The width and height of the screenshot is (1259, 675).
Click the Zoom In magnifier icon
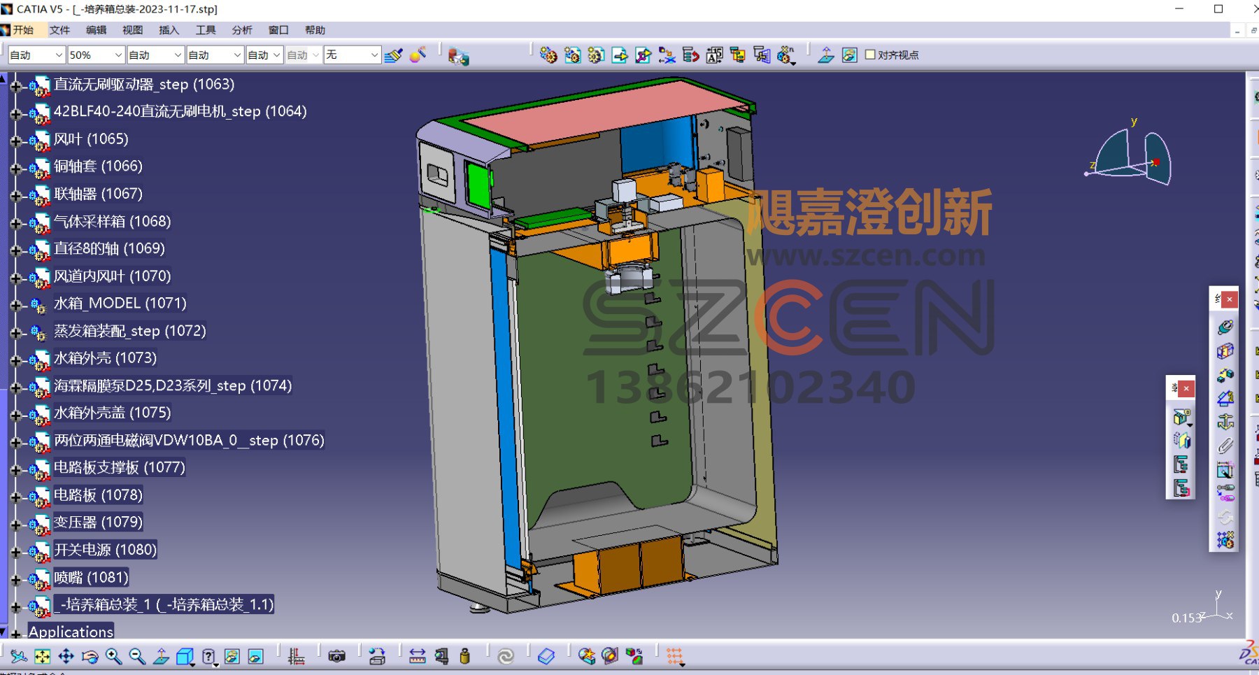pyautogui.click(x=113, y=656)
